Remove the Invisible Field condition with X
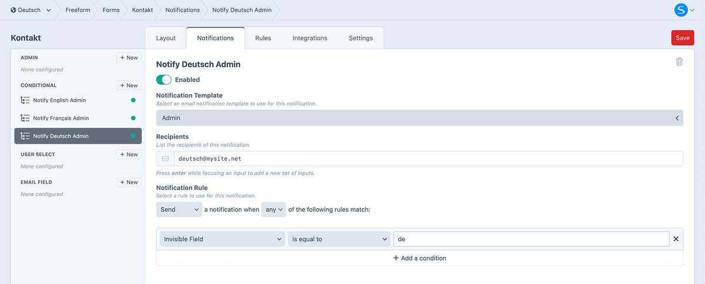The image size is (705, 284). 676,239
